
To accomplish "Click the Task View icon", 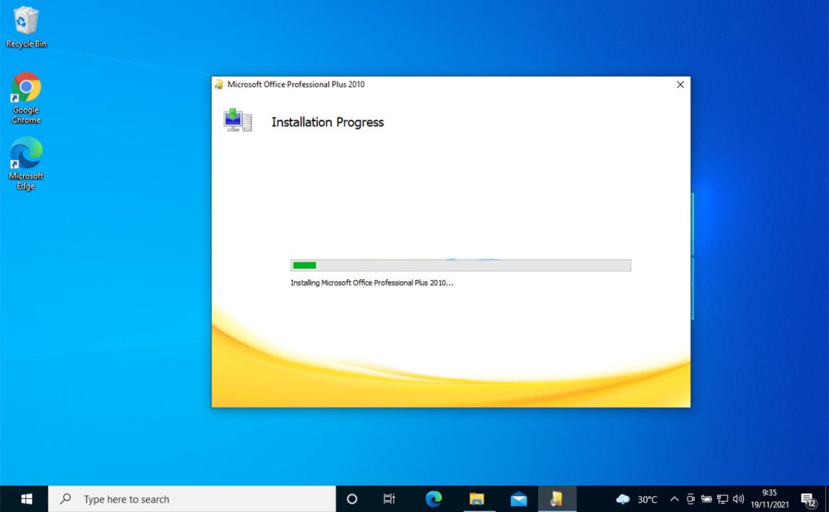I will pos(389,499).
